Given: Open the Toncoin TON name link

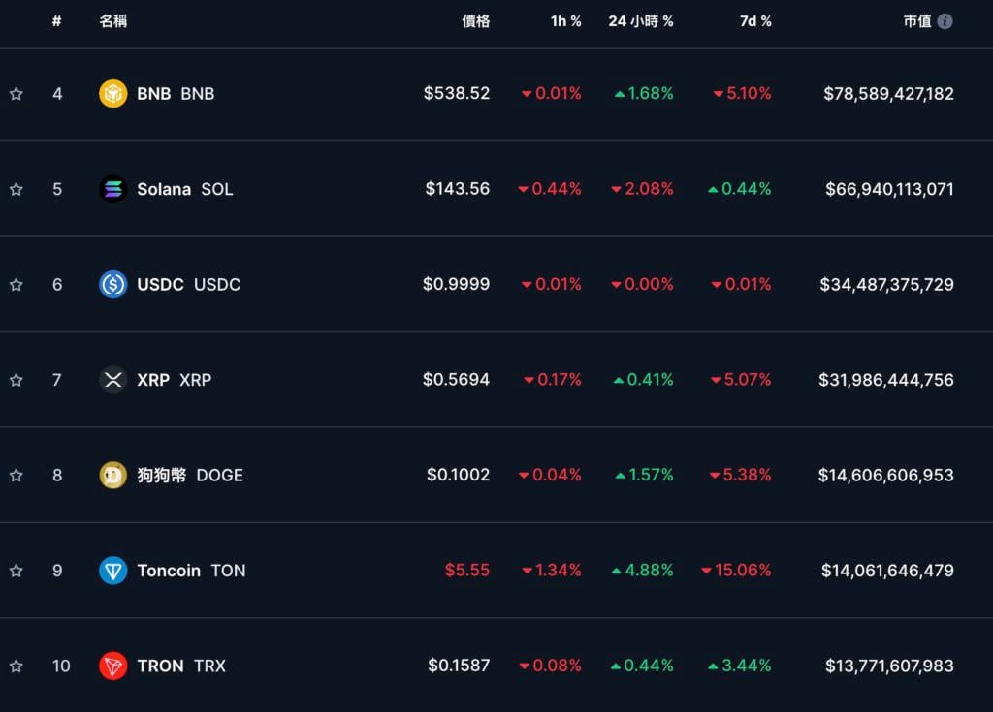Looking at the screenshot, I should click(191, 571).
